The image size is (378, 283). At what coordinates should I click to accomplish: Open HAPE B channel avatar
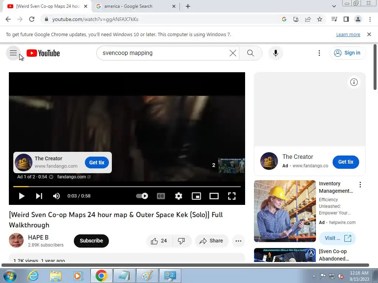[16, 240]
